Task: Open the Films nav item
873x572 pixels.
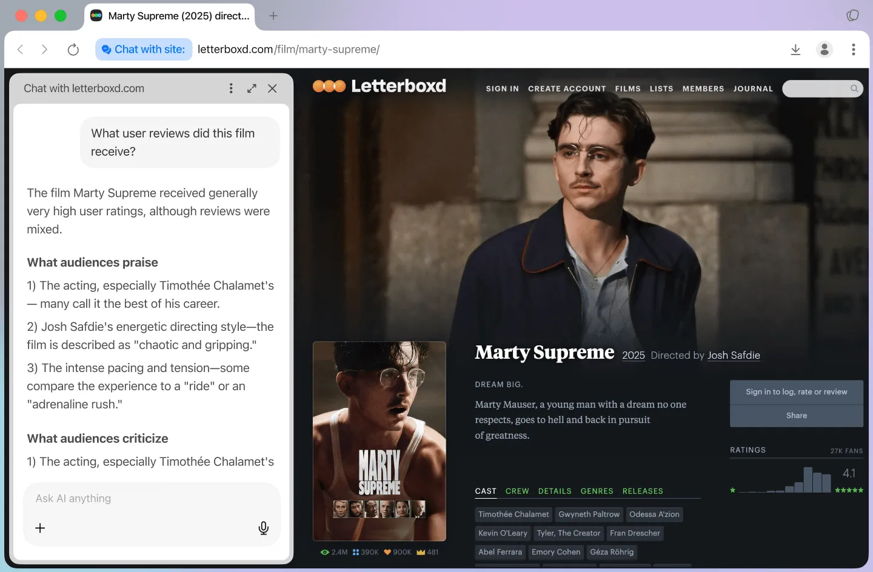Action: tap(628, 88)
